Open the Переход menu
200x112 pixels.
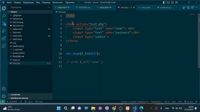point(46,2)
